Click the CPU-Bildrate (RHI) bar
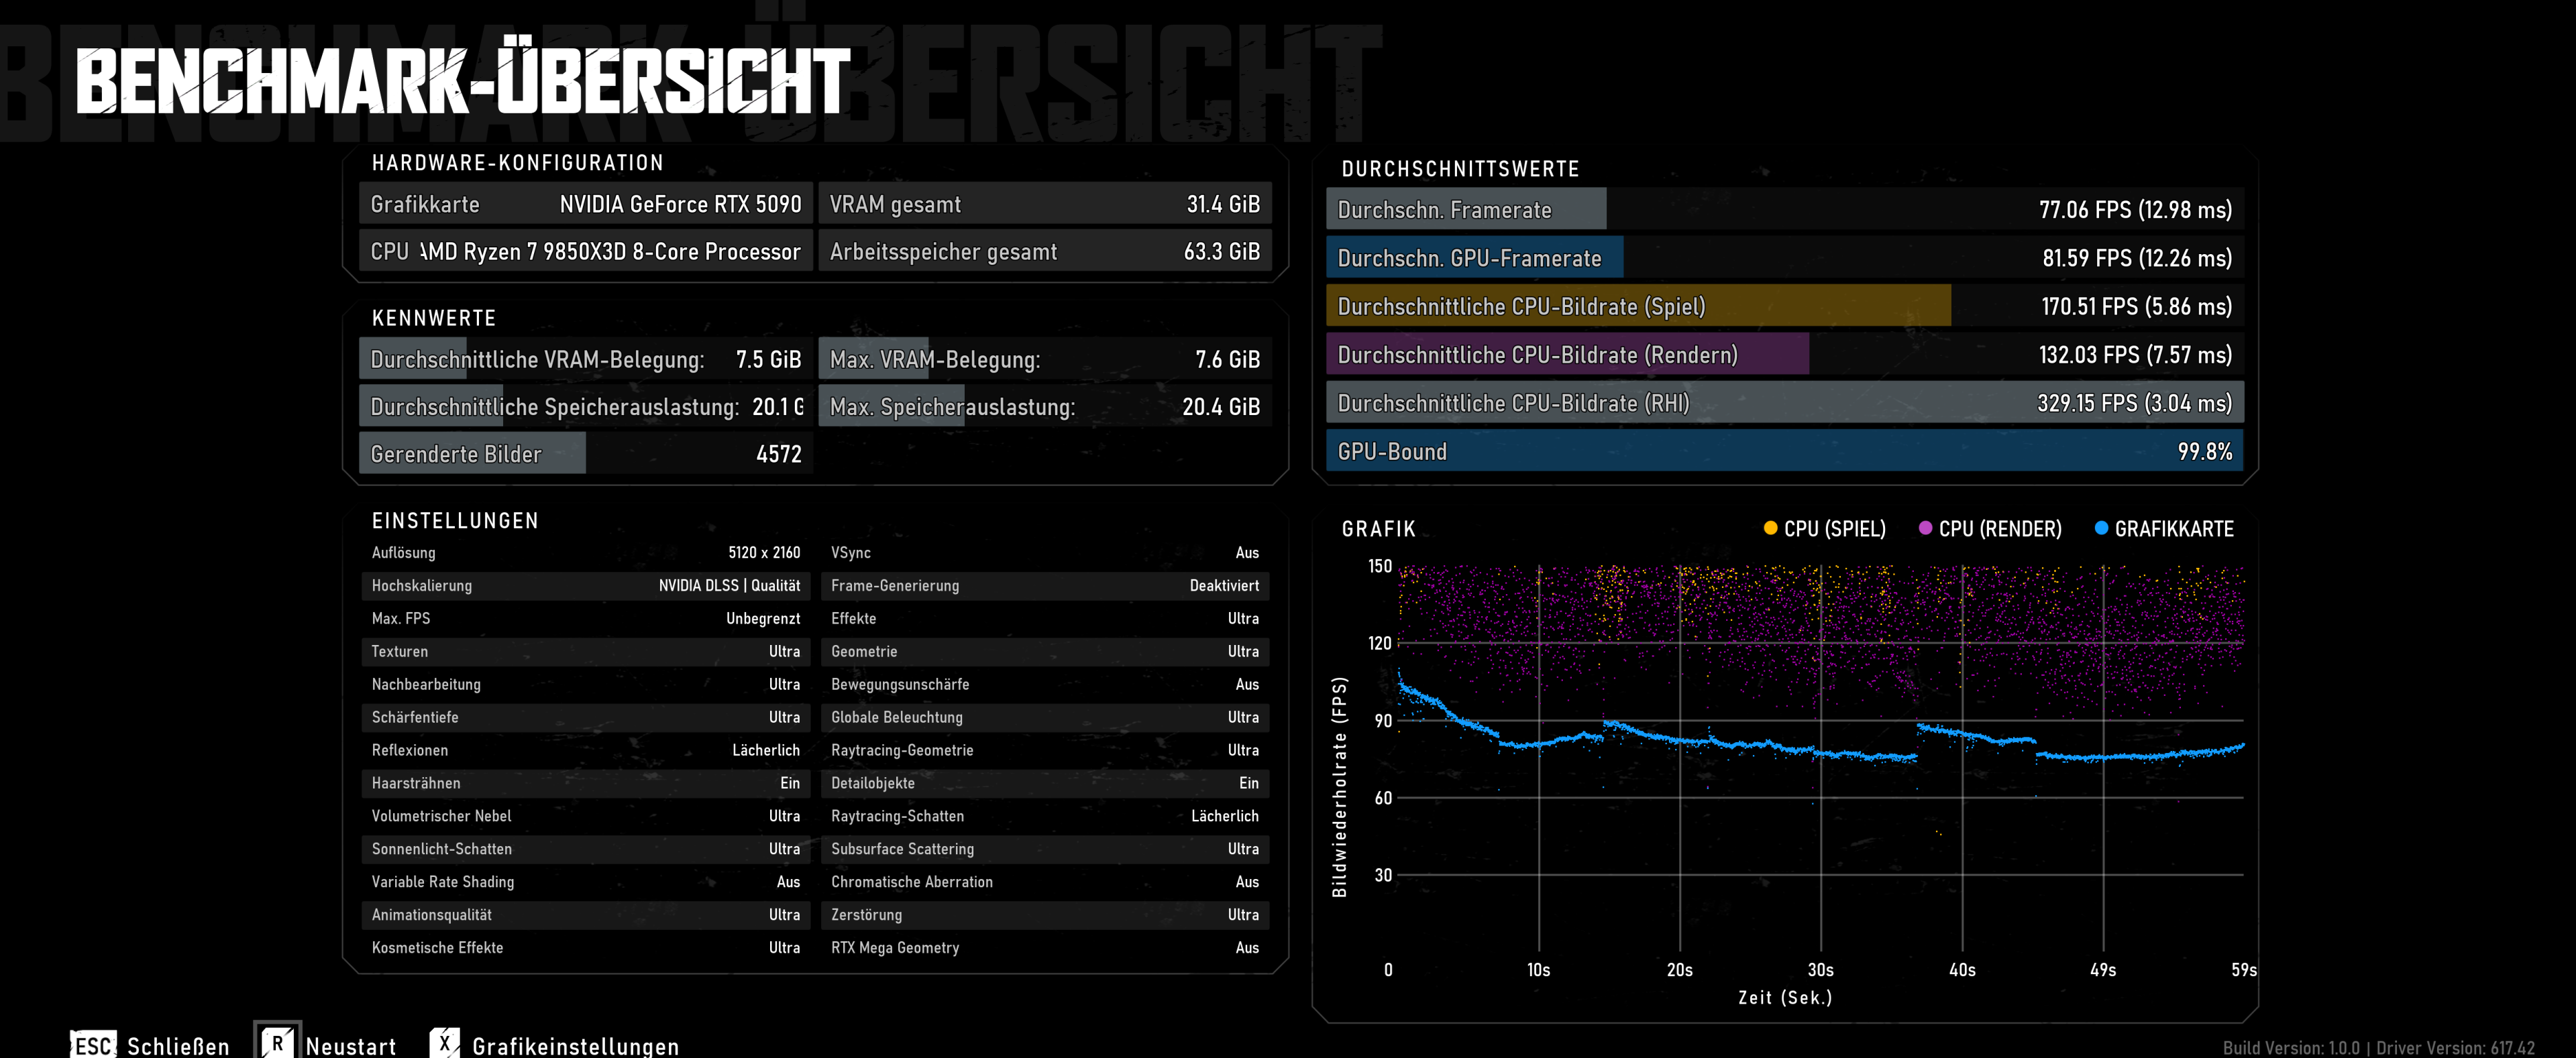Viewport: 2576px width, 1058px height. coord(1785,403)
